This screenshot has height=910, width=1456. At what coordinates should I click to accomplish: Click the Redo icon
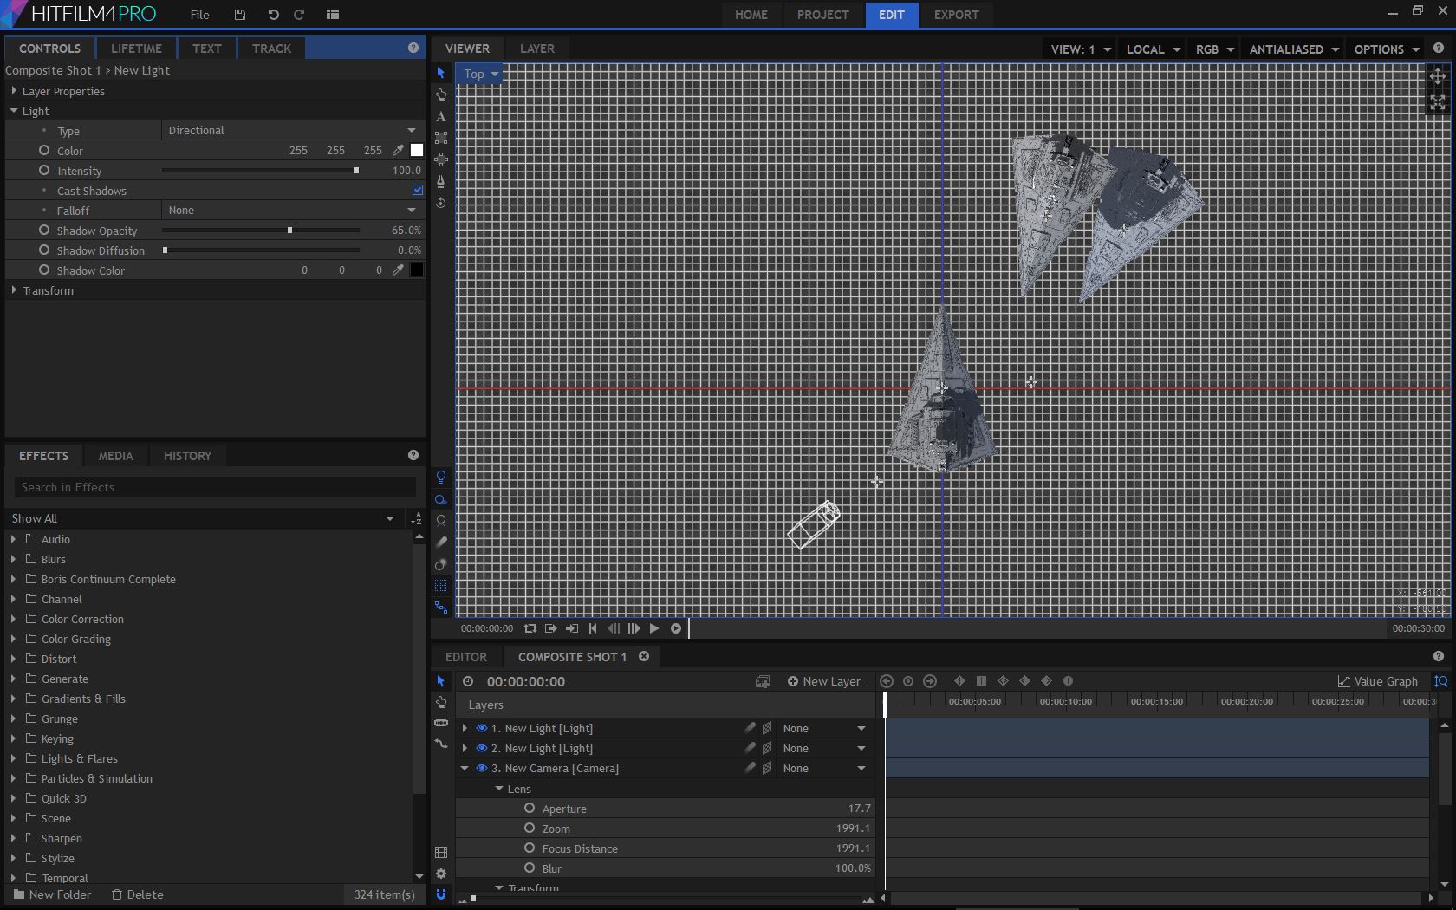[x=299, y=15]
